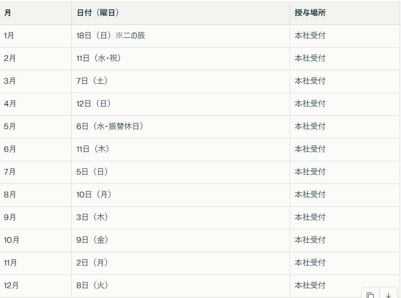
Task: Click the download arrow icon
Action: [x=389, y=294]
